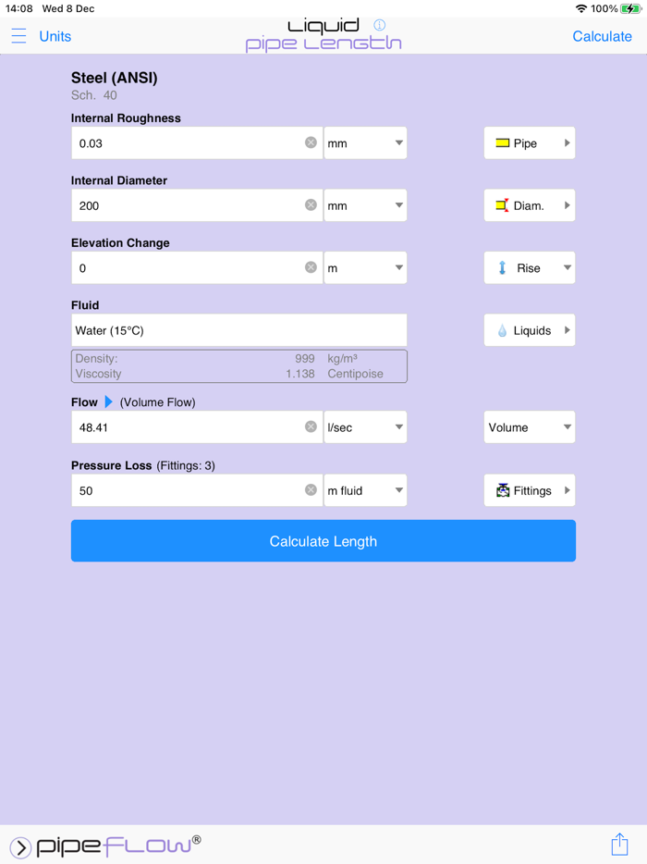
Task: Clear the Elevation Change value
Action: (311, 267)
